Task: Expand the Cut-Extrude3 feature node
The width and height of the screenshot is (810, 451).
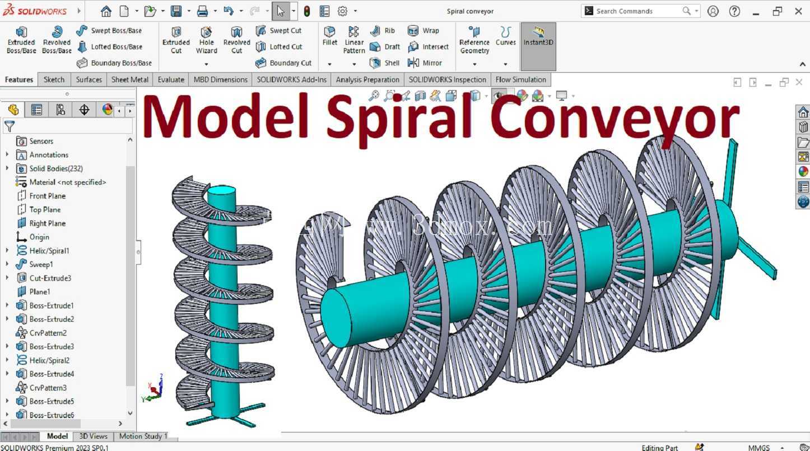Action: pyautogui.click(x=7, y=278)
